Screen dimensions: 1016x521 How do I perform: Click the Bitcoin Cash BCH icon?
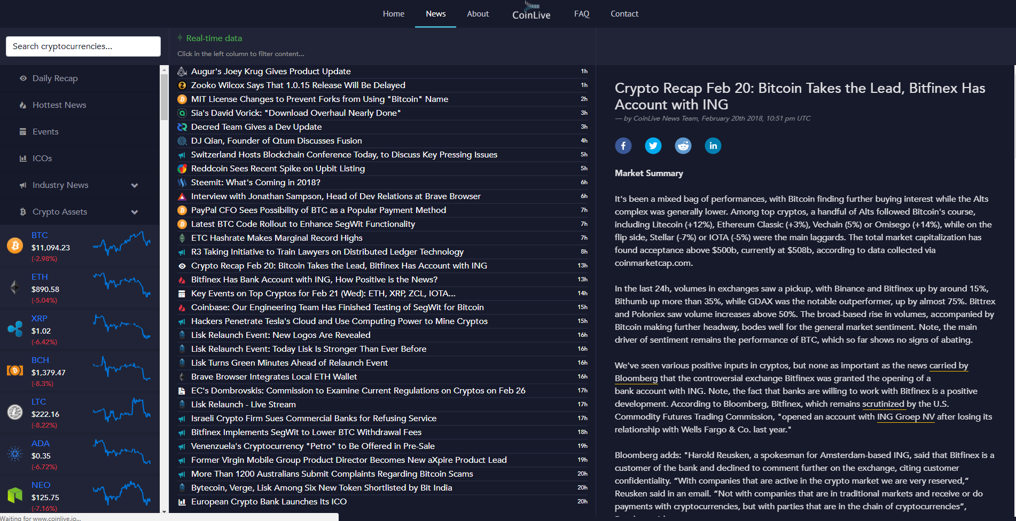click(15, 370)
